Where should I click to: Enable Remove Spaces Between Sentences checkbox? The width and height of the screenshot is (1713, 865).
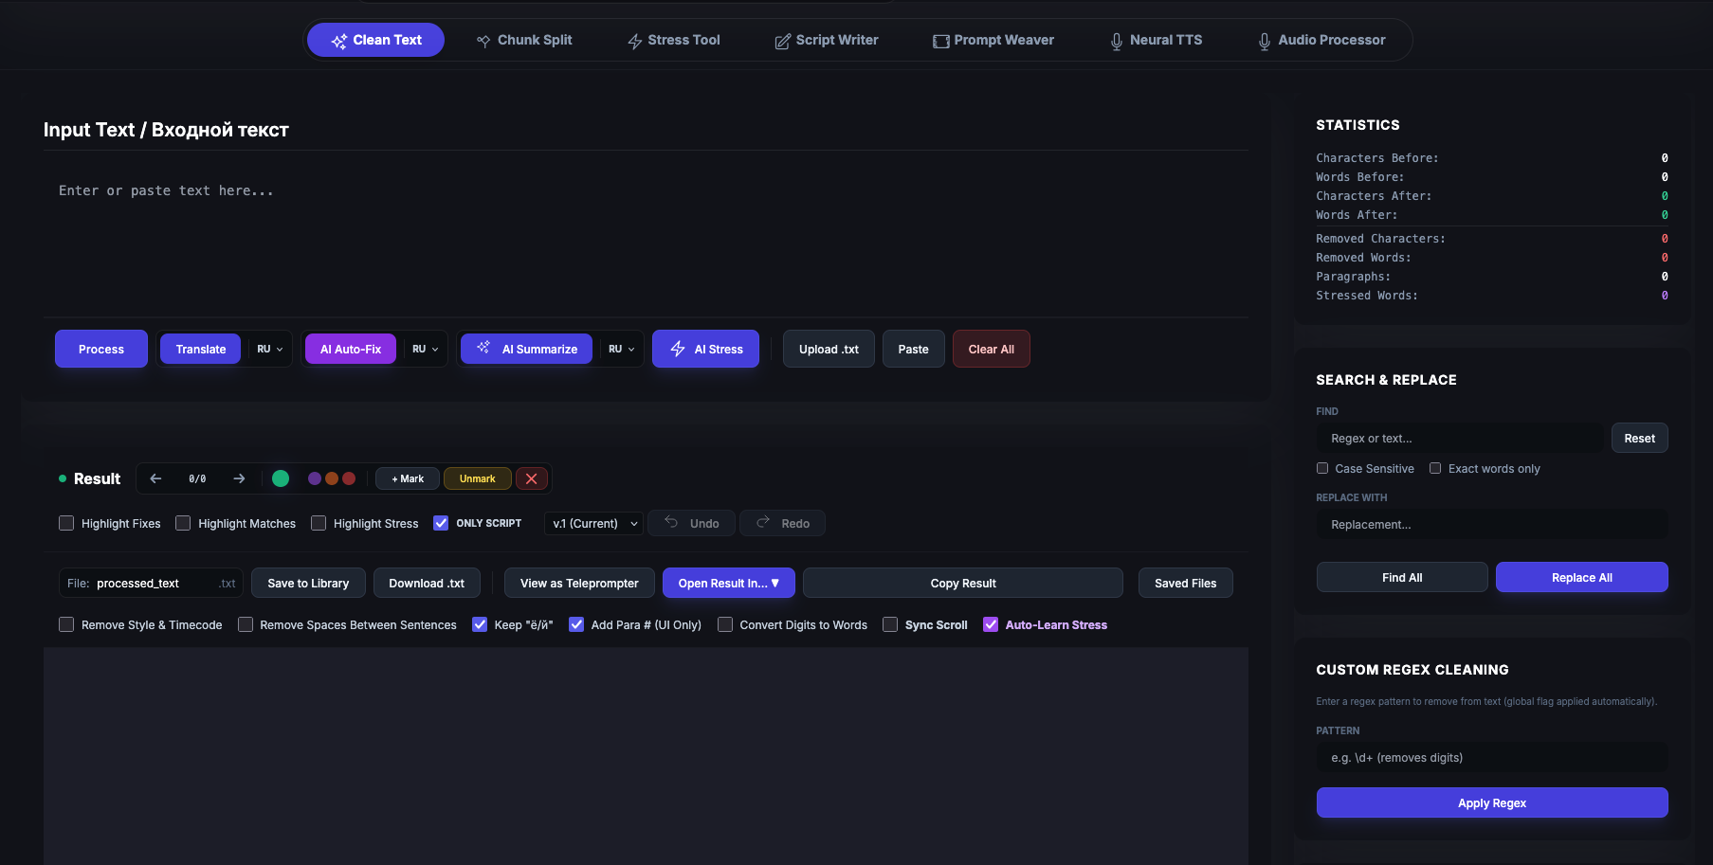246,624
